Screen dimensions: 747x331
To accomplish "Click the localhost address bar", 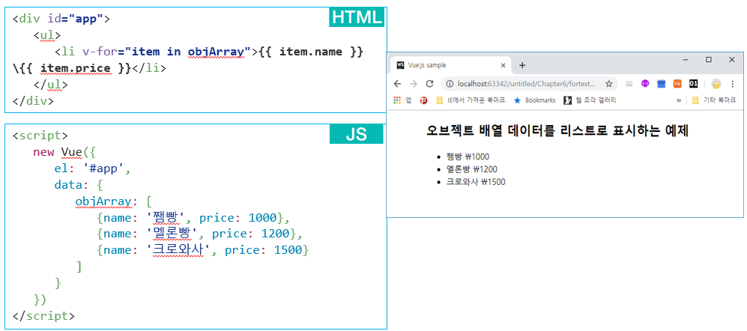I will pyautogui.click(x=528, y=84).
